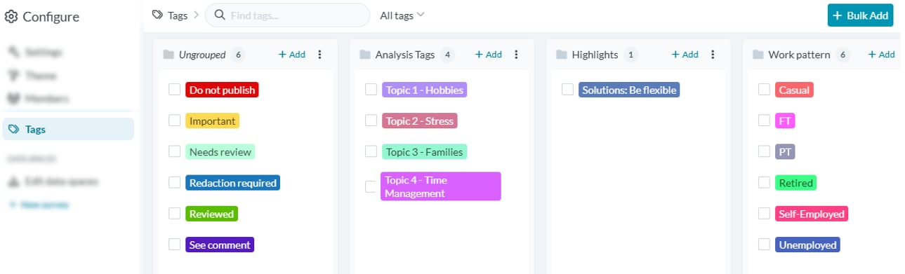Add a tag to Work pattern group
The height and width of the screenshot is (274, 905).
(x=882, y=54)
